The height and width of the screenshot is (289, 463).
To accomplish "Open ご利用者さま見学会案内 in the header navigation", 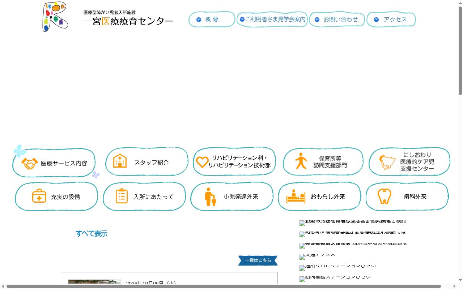I will click(272, 19).
